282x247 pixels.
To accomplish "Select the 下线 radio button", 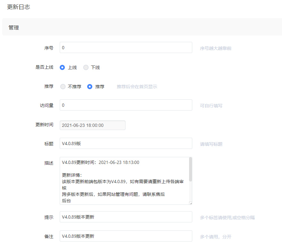I will coord(86,67).
